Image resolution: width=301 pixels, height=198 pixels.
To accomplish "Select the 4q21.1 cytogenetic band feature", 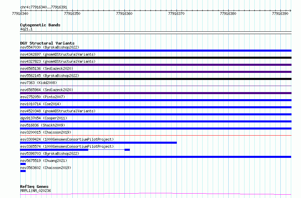I will coord(156,33).
